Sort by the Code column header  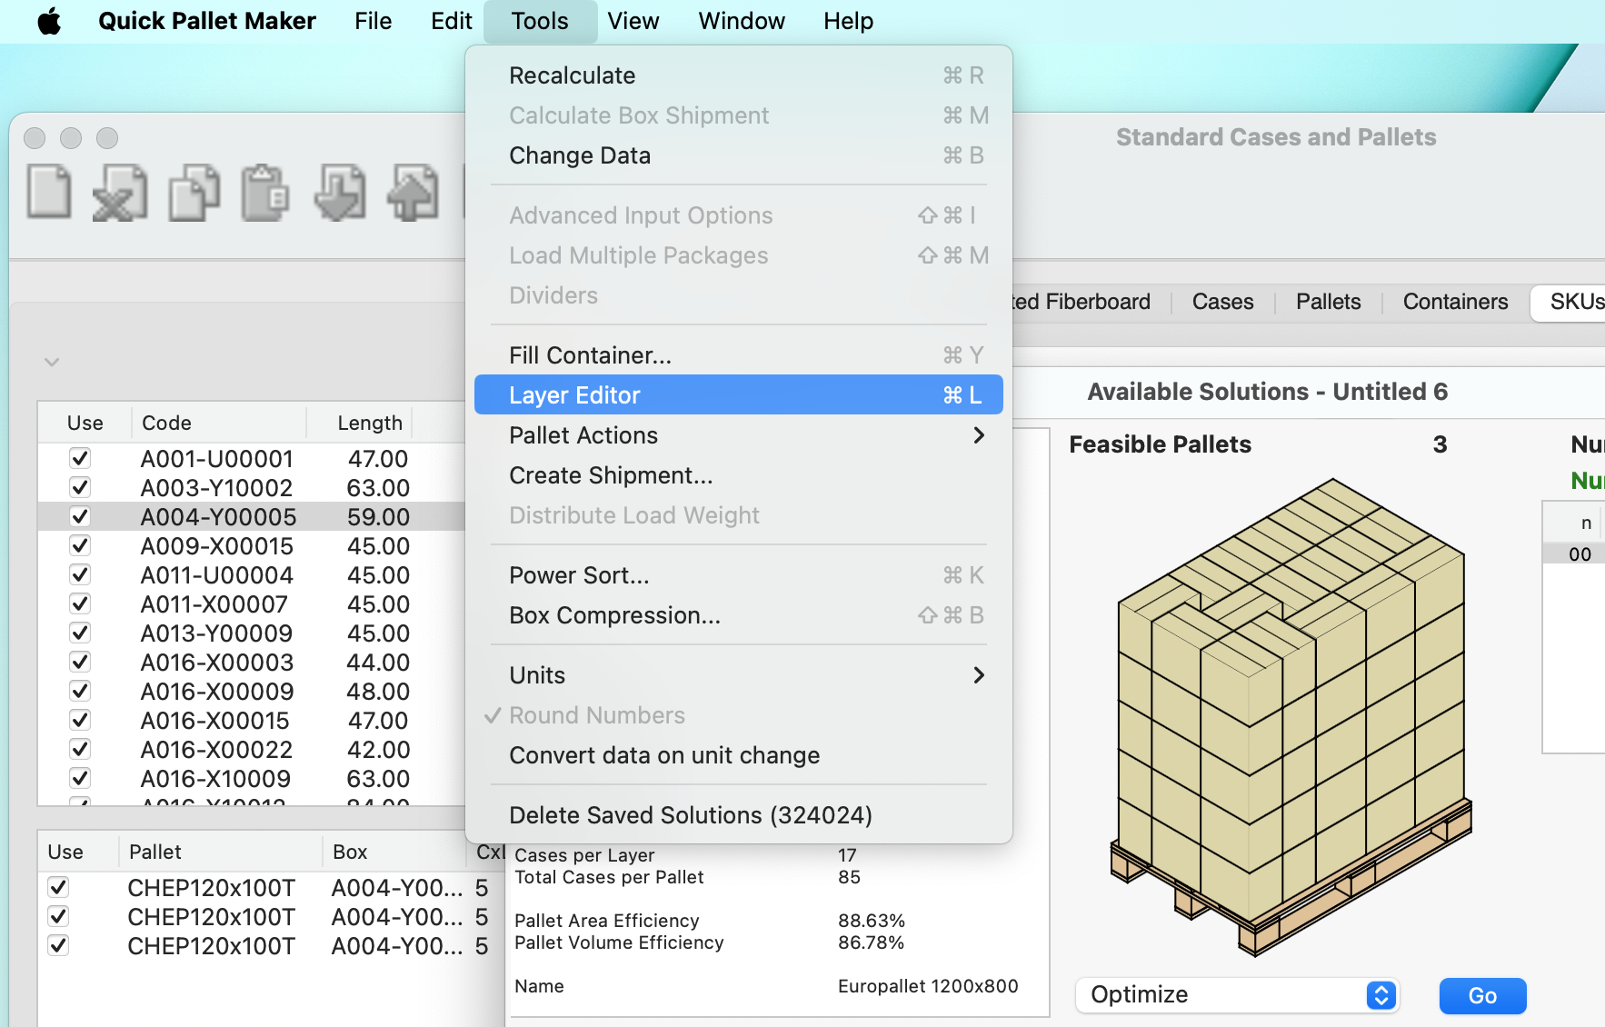[218, 423]
